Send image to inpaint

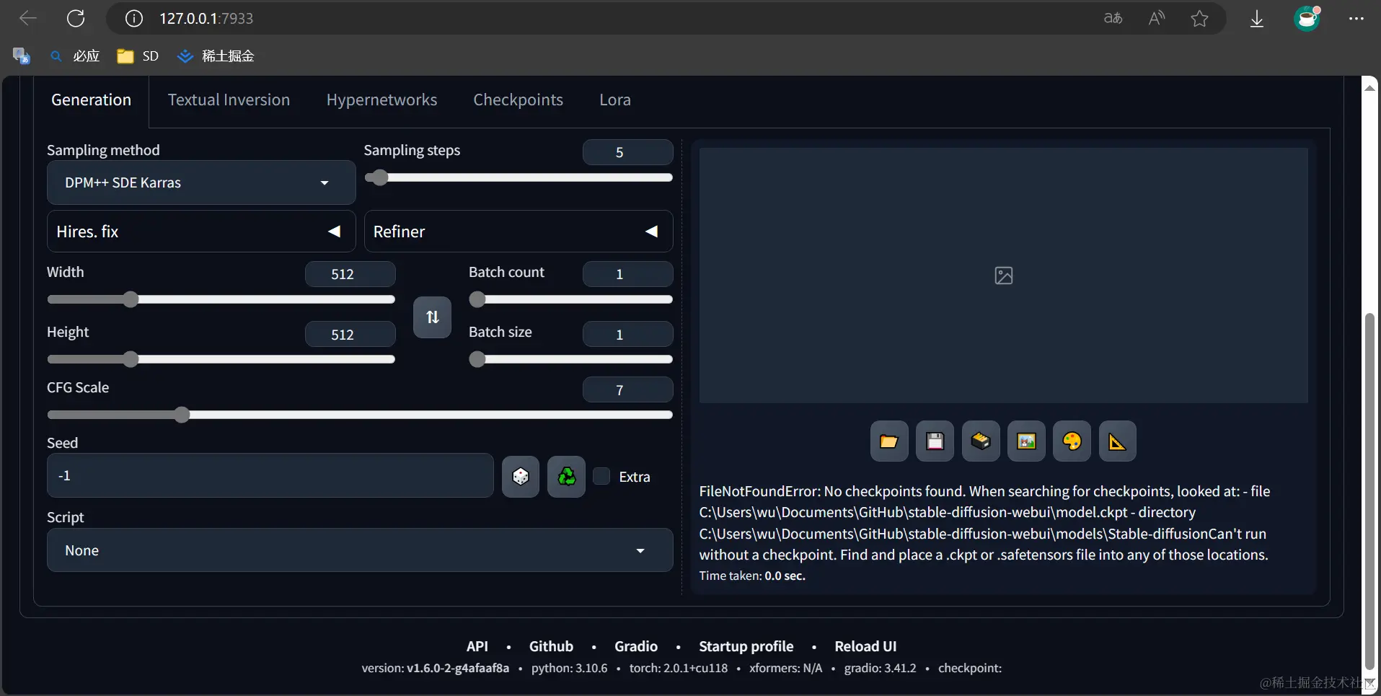point(1072,441)
